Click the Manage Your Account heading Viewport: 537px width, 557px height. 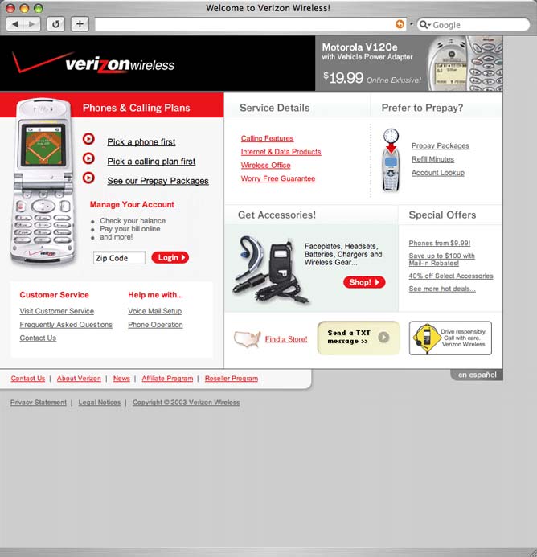[x=132, y=205]
